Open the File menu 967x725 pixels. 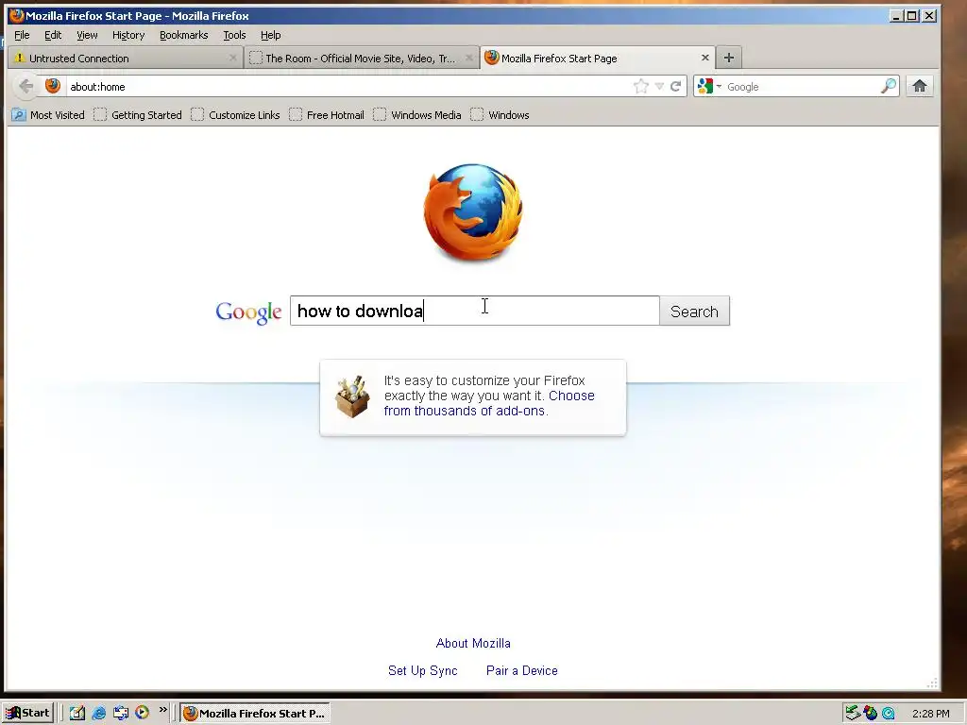click(x=22, y=35)
